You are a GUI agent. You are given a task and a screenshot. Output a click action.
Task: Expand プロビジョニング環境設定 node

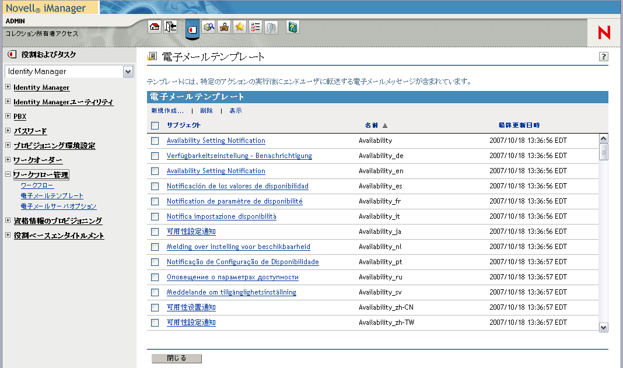pyautogui.click(x=8, y=145)
